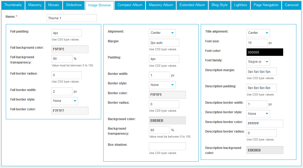This screenshot has width=303, height=168.
Task: Click the Description margin input field
Action: (x=261, y=72)
